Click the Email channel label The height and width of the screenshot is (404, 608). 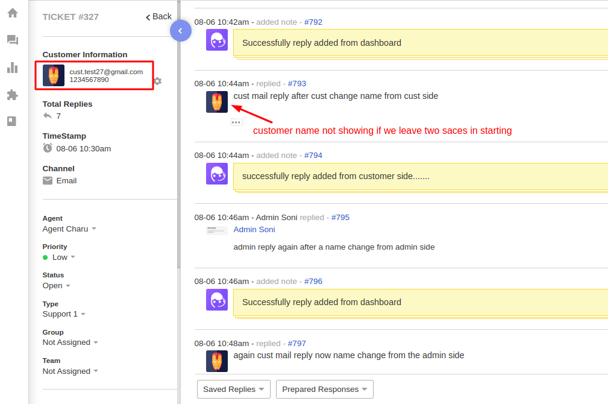[66, 181]
